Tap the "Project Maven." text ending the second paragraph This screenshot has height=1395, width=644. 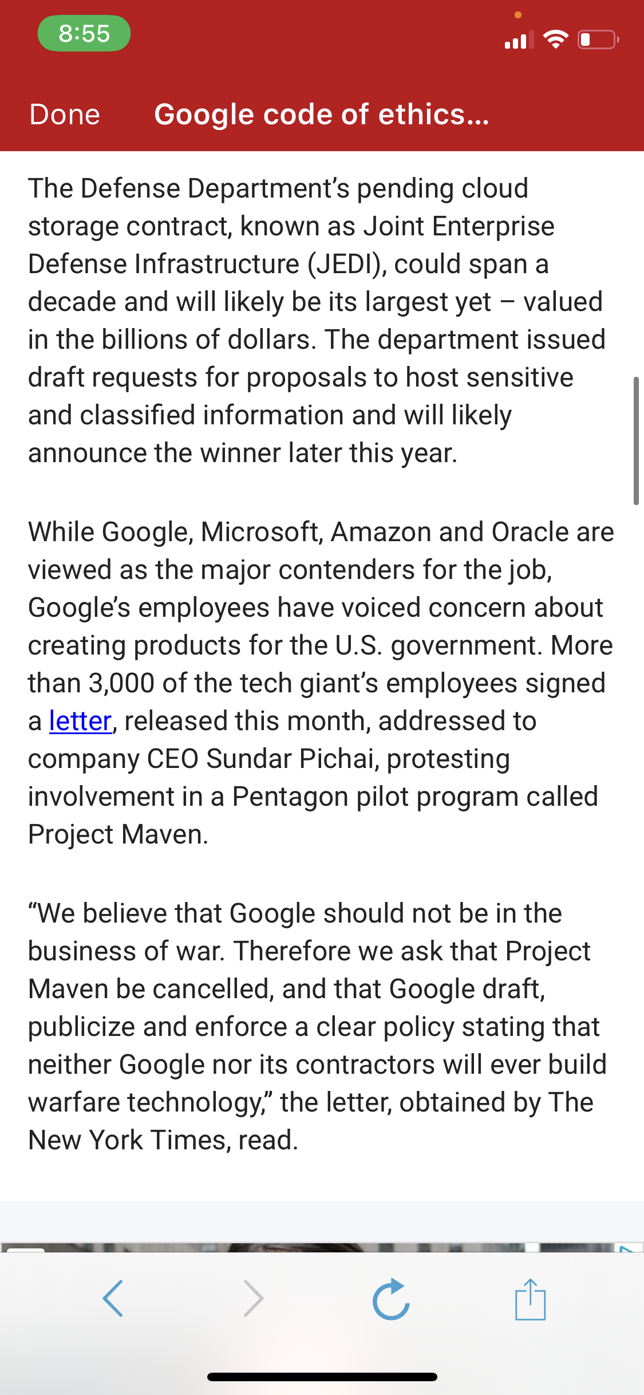click(118, 834)
